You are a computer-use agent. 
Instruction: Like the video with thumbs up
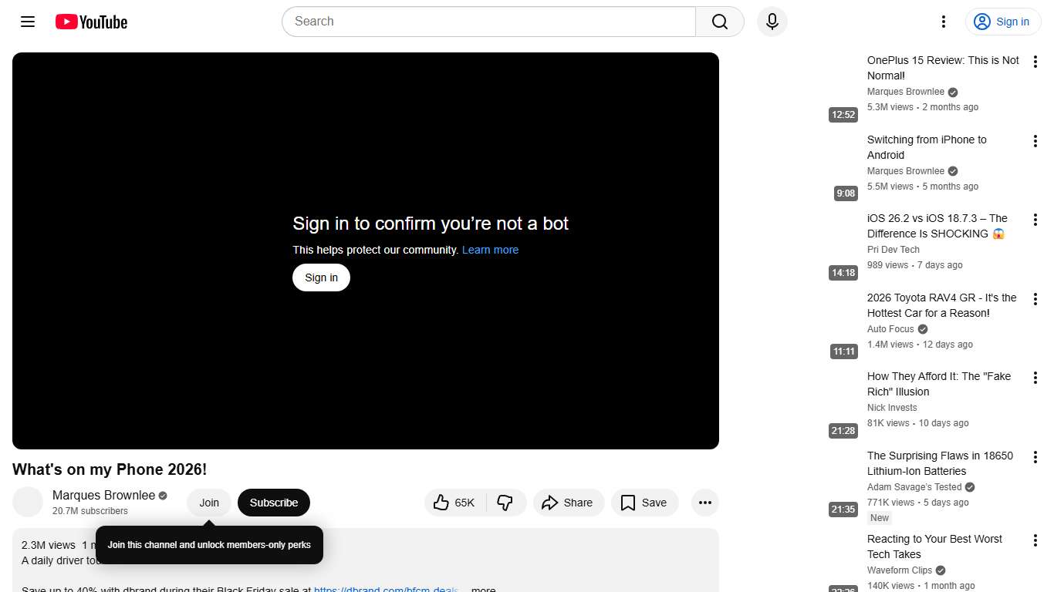tap(454, 503)
